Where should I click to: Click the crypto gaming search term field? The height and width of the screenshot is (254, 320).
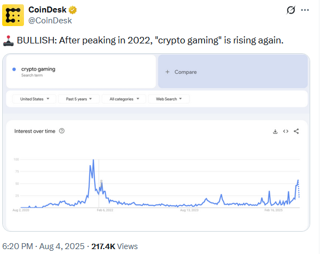(x=81, y=72)
